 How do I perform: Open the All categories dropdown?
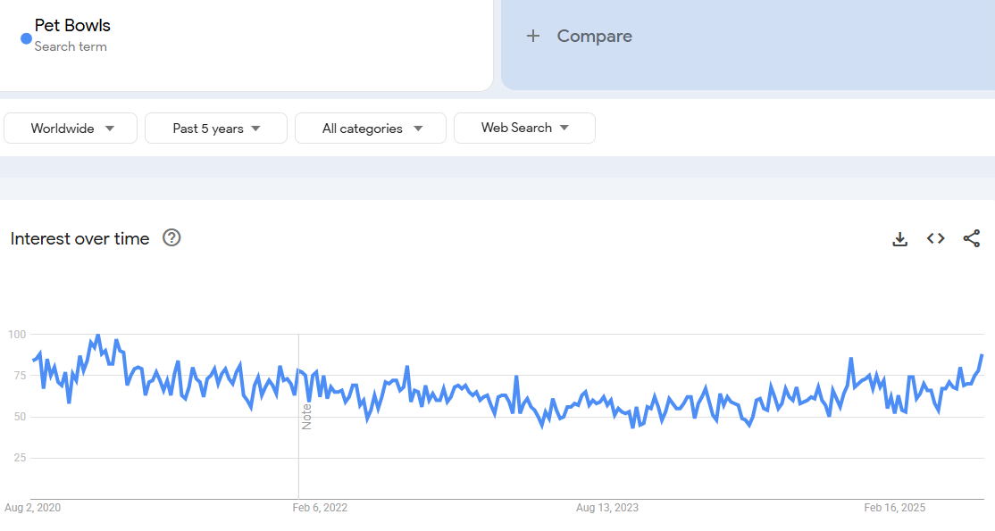[x=371, y=129]
